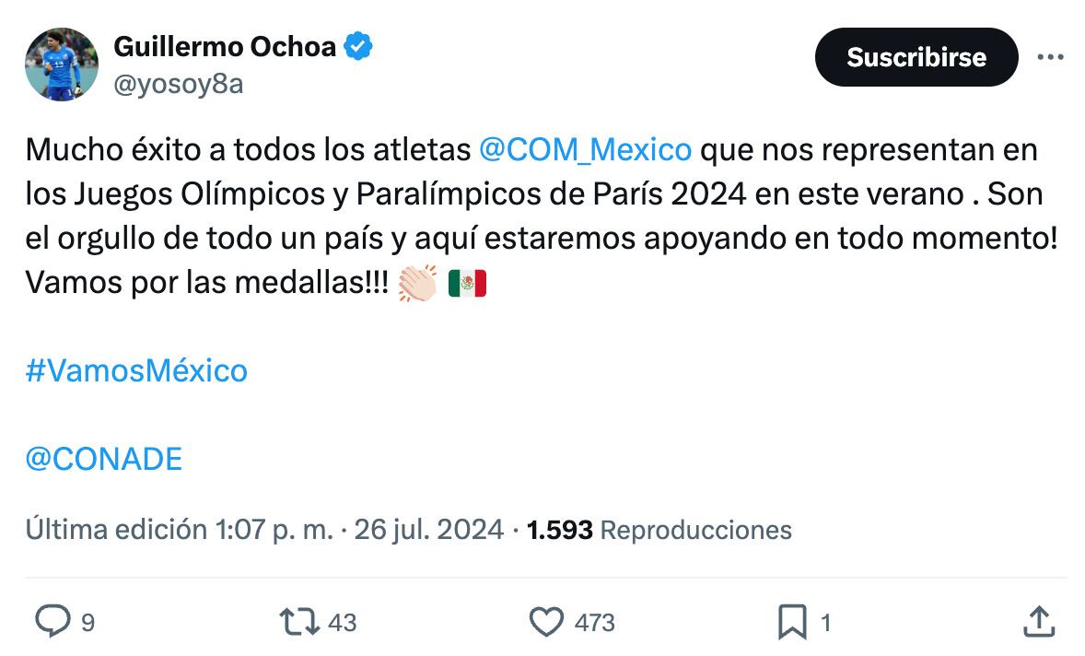Click the @yosoy8a handle
1085x656 pixels.
181,84
